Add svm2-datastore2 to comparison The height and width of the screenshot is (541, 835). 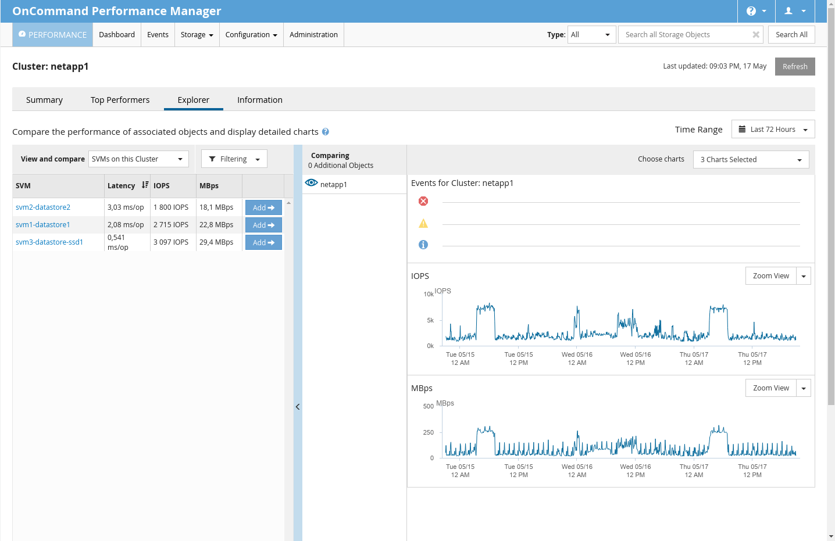(263, 207)
